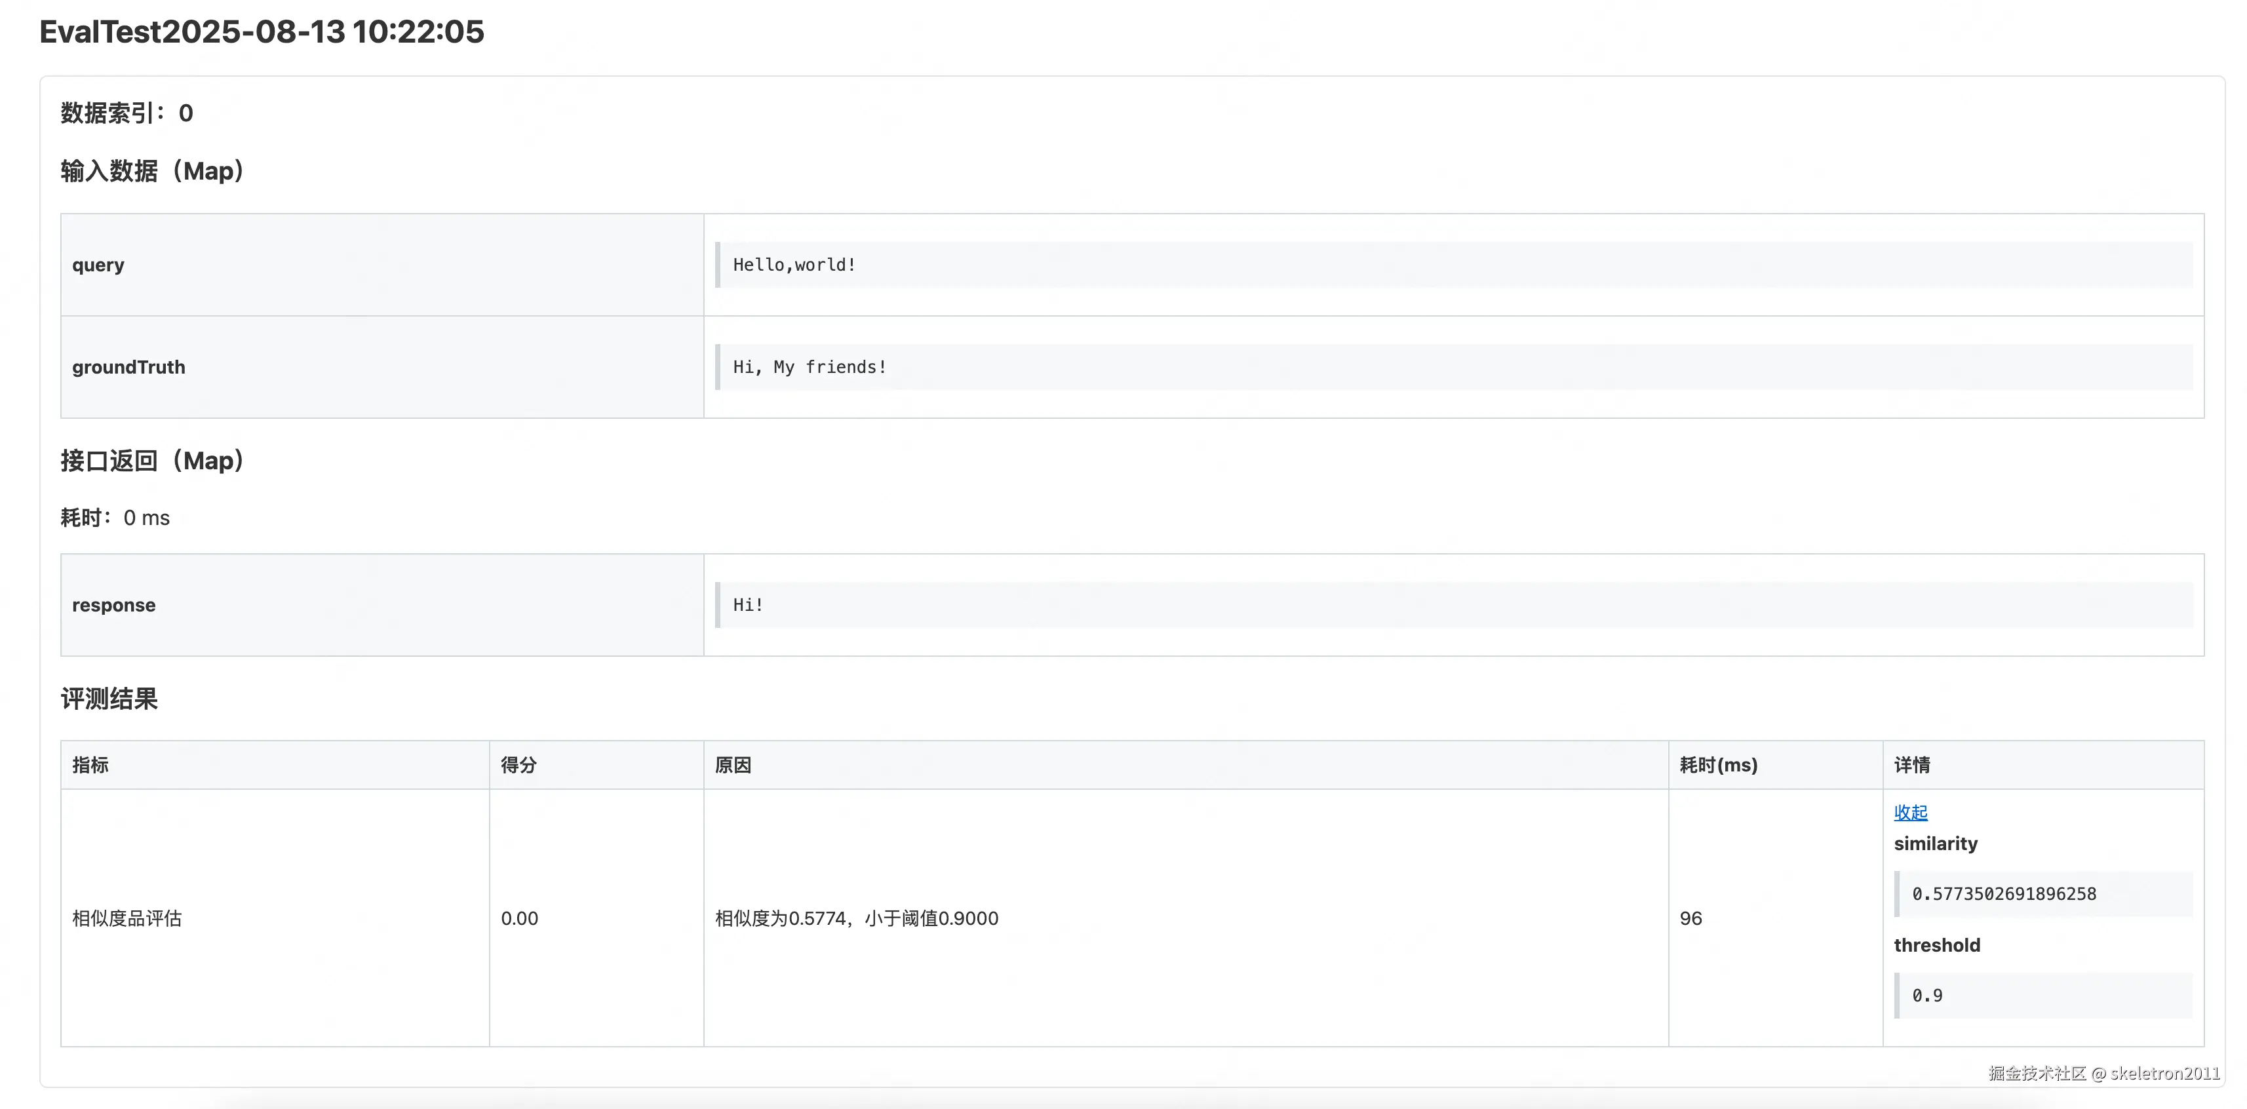
Task: Select the 耗时: 0 ms text
Action: 115,518
